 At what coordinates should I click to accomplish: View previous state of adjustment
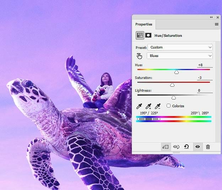pos(176,147)
